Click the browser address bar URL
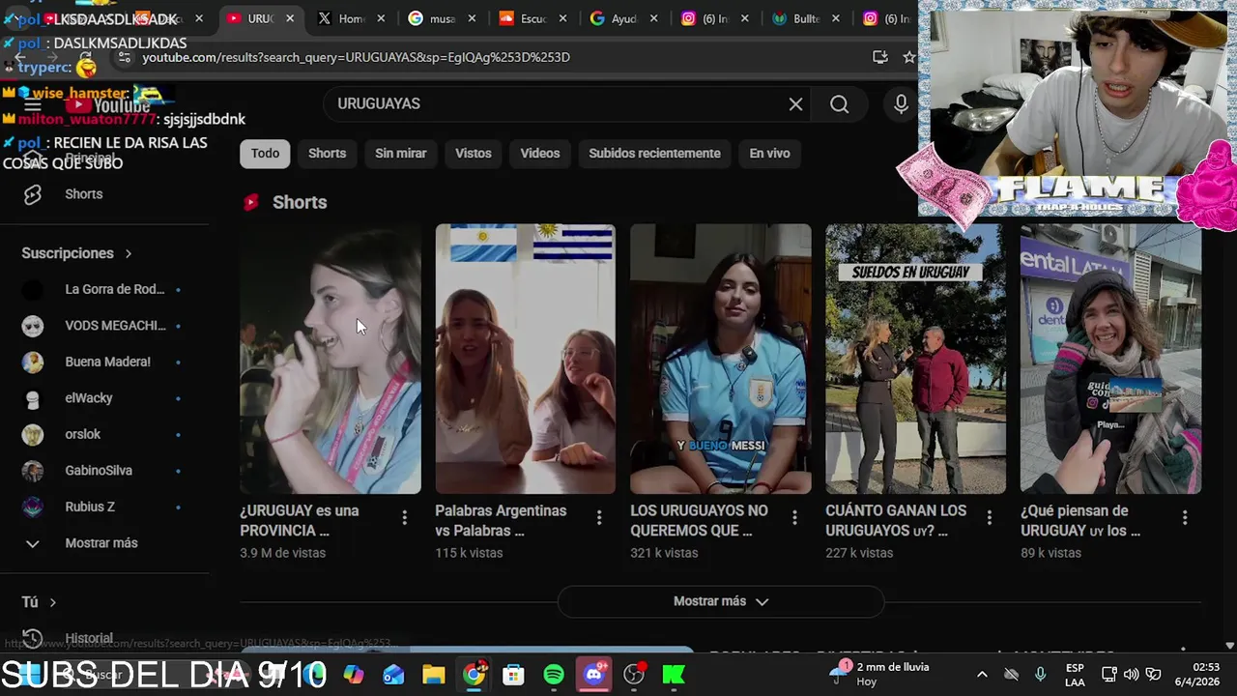The width and height of the screenshot is (1237, 696). (x=356, y=57)
